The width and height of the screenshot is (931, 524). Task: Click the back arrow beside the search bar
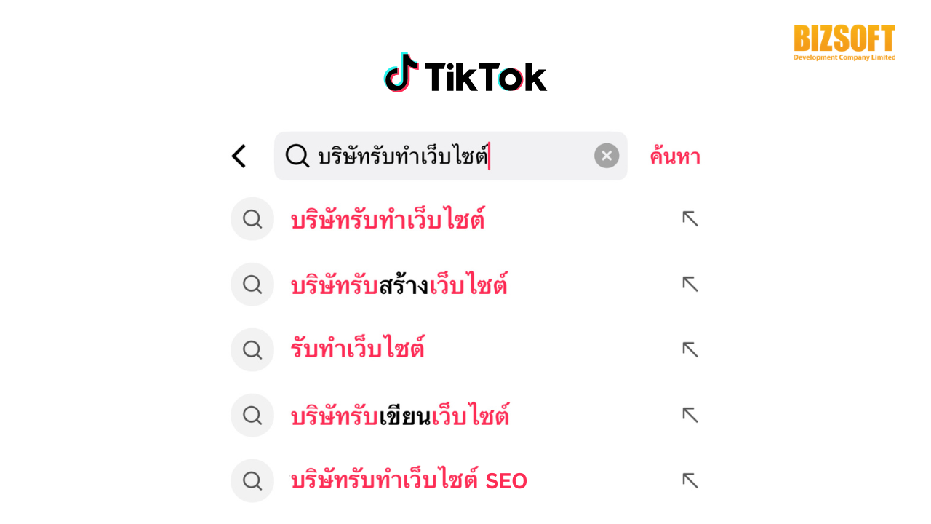(239, 156)
